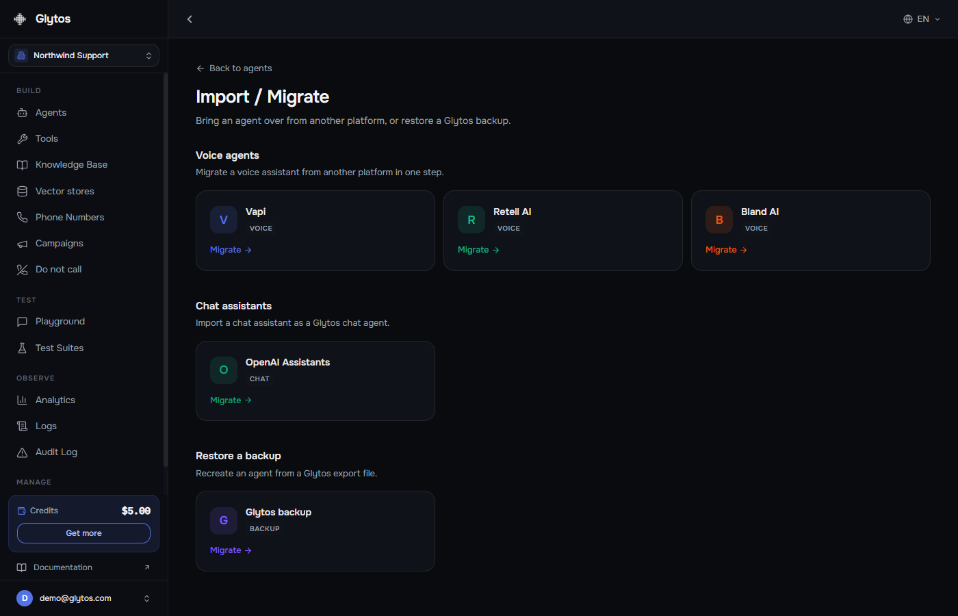958x616 pixels.
Task: Click the globe language icon
Action: click(908, 19)
